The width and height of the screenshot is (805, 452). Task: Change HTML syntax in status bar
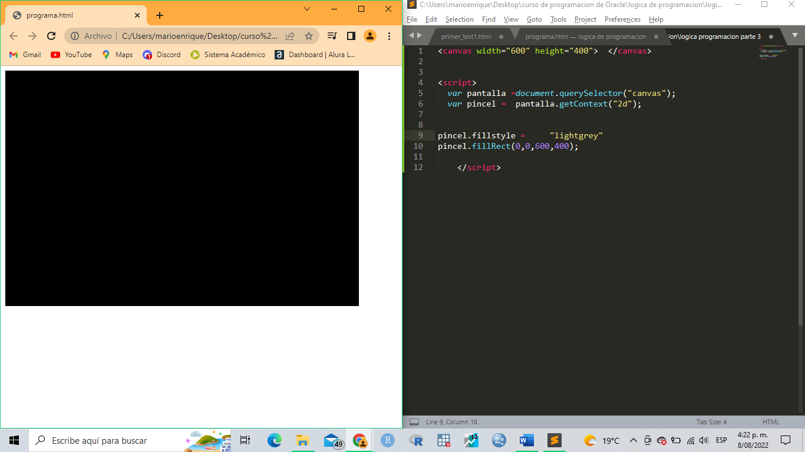(x=771, y=422)
